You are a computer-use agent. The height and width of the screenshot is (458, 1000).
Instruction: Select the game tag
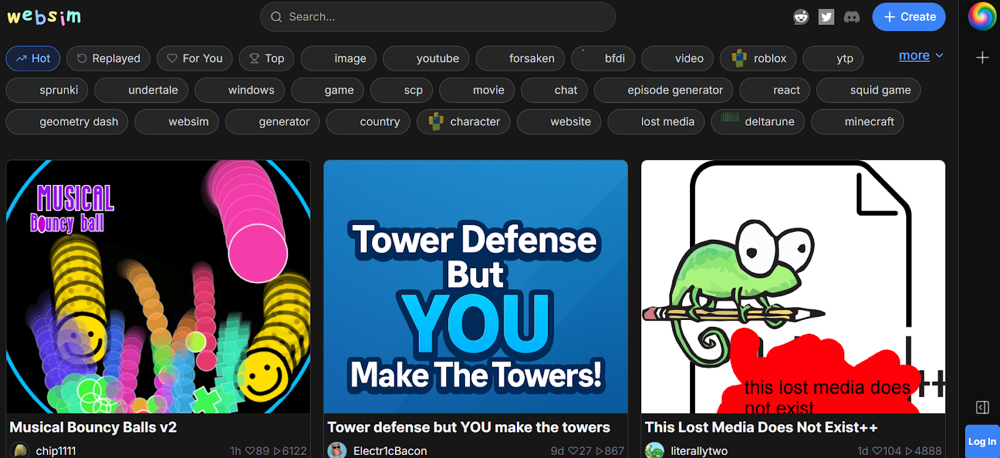(x=327, y=90)
